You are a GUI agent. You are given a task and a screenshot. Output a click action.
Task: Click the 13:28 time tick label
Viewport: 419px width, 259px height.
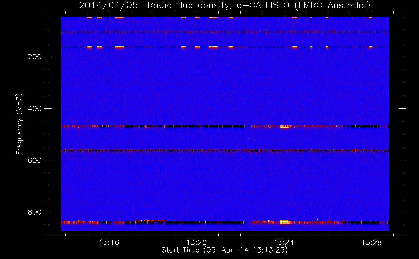pyautogui.click(x=372, y=242)
